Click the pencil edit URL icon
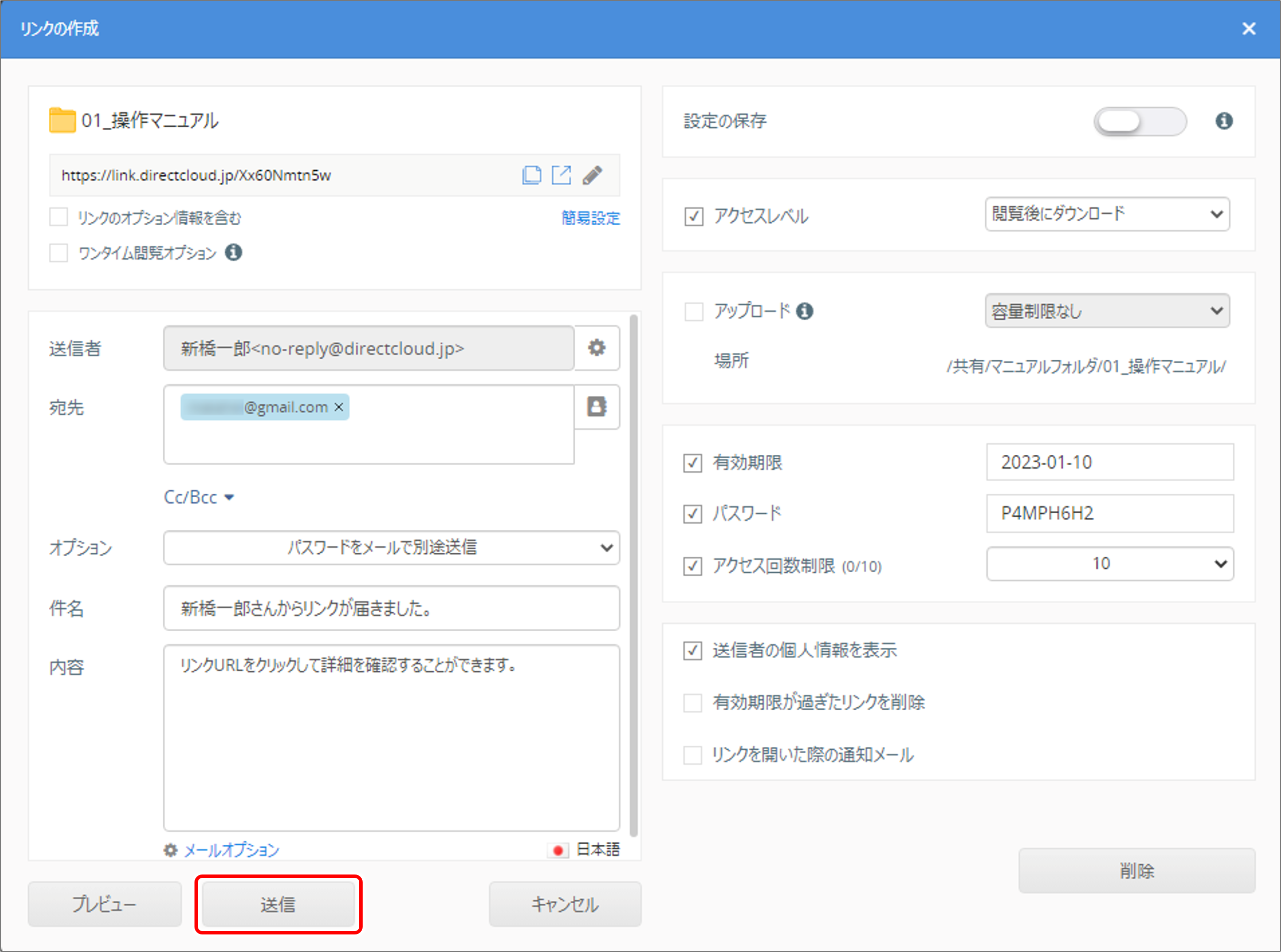The width and height of the screenshot is (1281, 952). [x=592, y=175]
